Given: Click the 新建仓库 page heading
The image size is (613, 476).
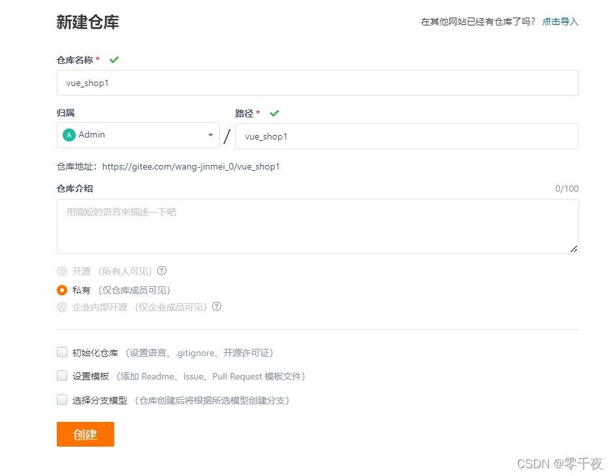Looking at the screenshot, I should (87, 22).
